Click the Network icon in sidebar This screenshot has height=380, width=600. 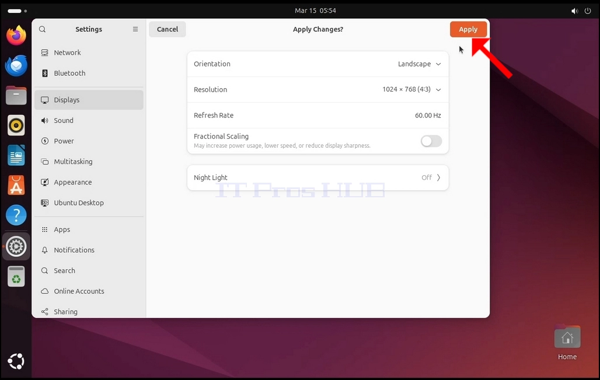[45, 53]
